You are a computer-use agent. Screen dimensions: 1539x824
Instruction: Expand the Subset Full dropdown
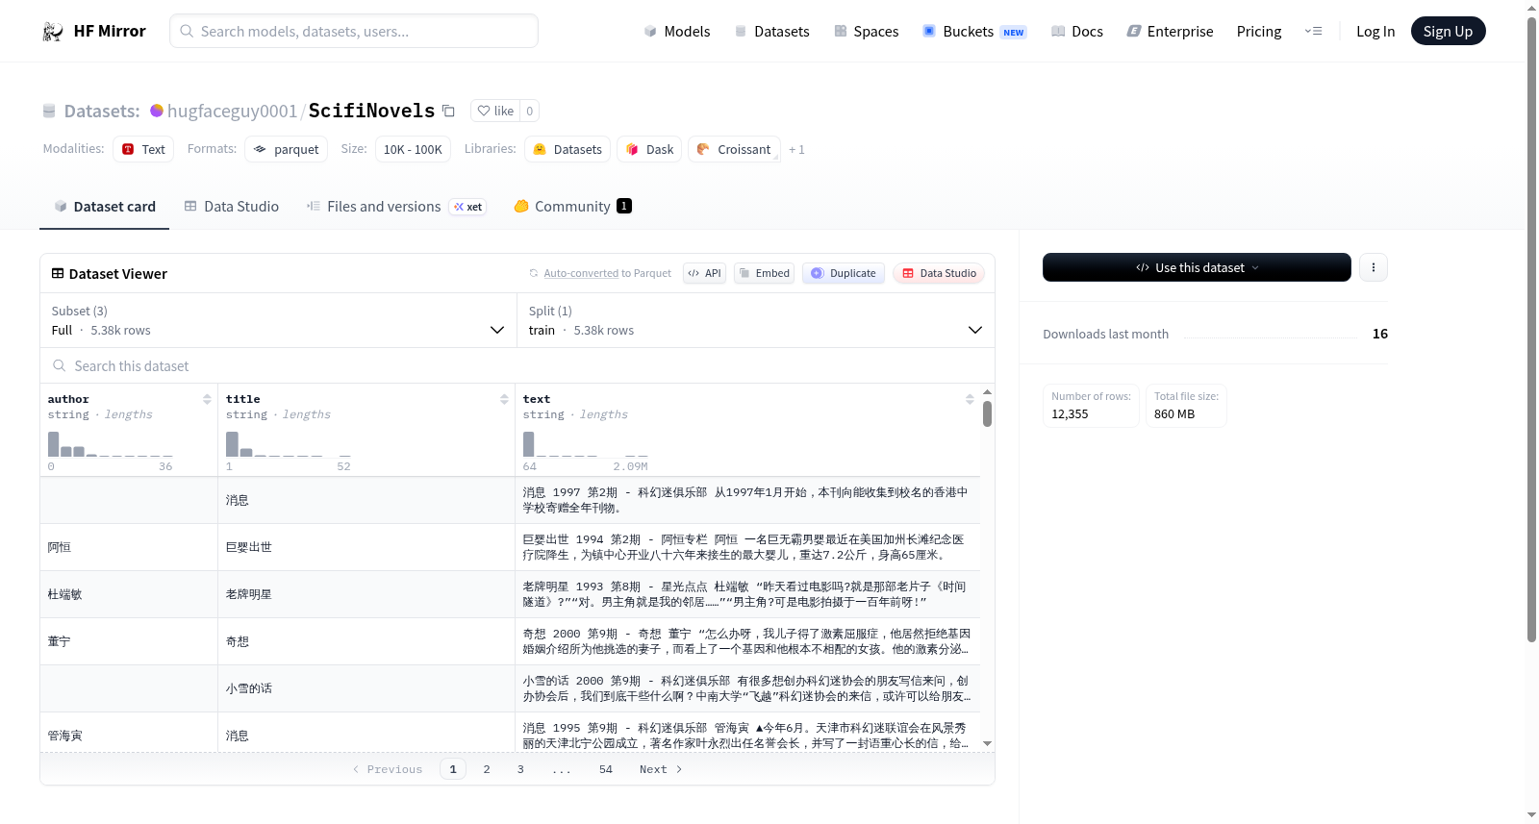pyautogui.click(x=278, y=320)
